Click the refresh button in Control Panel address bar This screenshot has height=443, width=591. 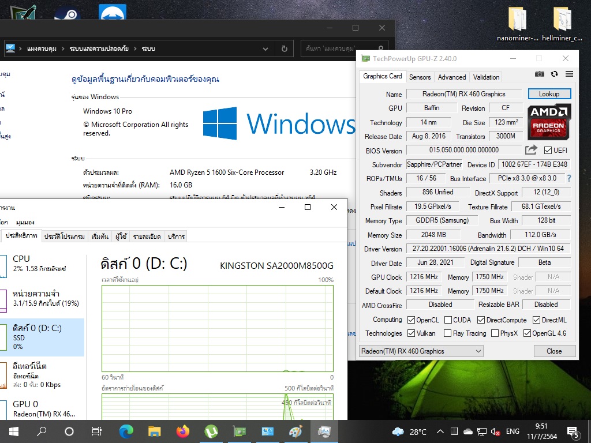coord(285,48)
